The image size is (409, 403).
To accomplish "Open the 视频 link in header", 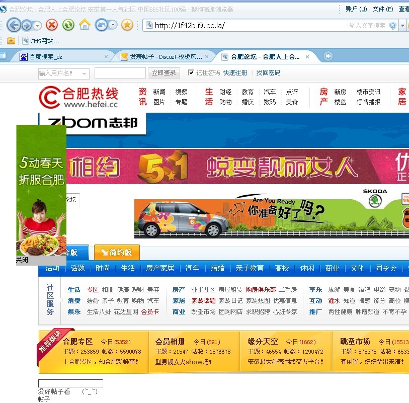I will coord(181,92).
